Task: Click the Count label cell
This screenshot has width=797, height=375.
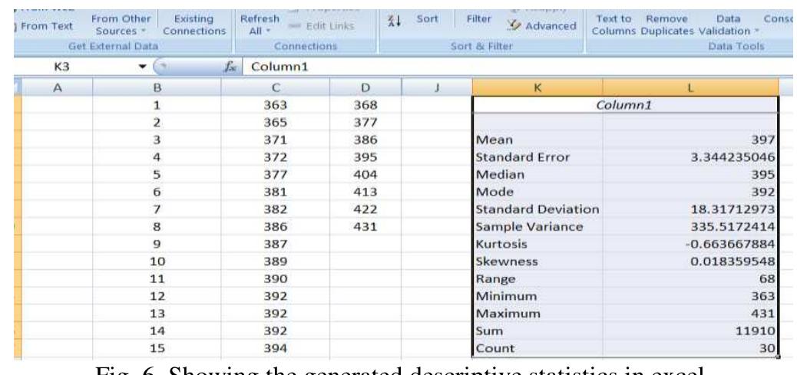Action: pos(537,348)
